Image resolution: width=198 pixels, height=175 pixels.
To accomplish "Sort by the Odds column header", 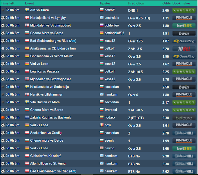I will [x=166, y=3].
